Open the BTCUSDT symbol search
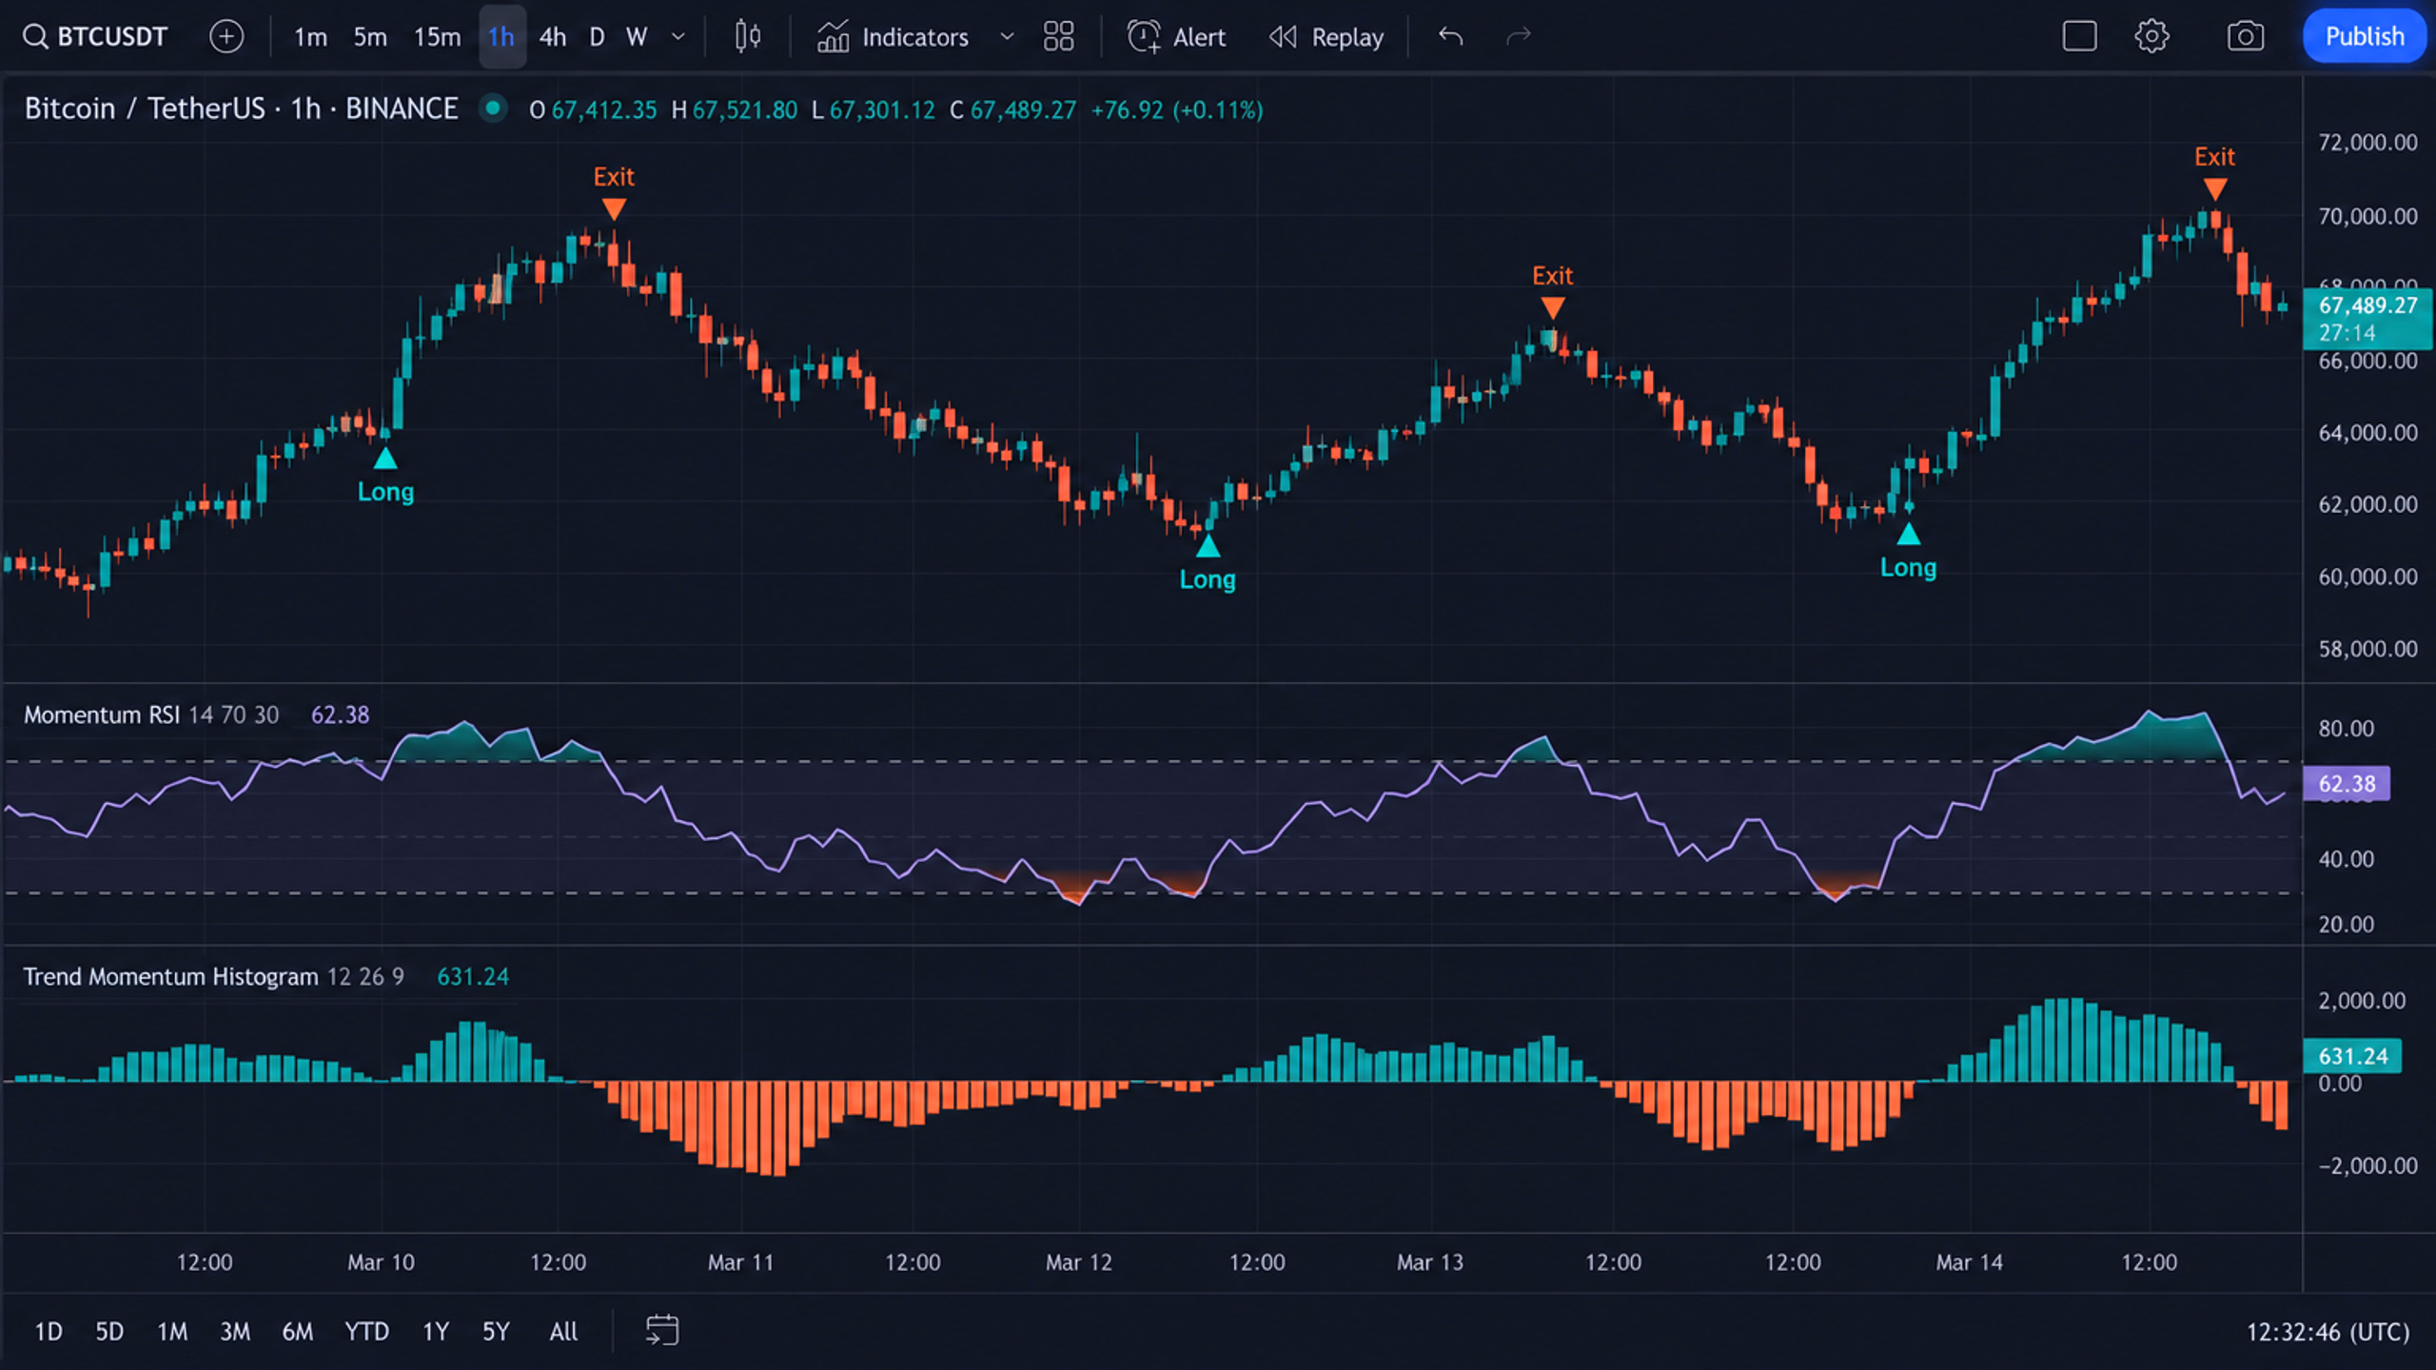Screen dimensions: 2436x1370 (x=95, y=37)
